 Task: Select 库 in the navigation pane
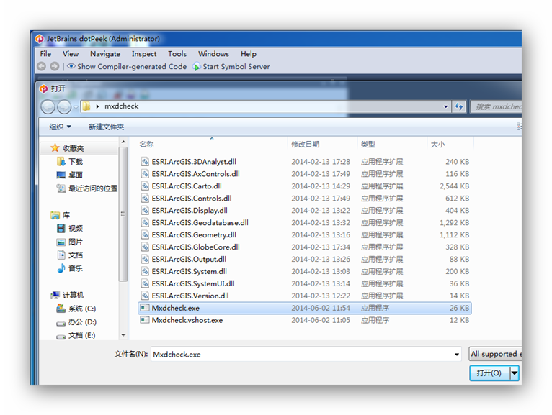(x=66, y=215)
